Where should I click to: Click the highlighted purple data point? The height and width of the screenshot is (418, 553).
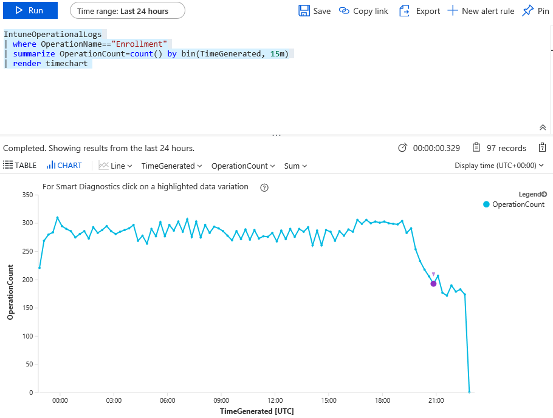(x=433, y=283)
